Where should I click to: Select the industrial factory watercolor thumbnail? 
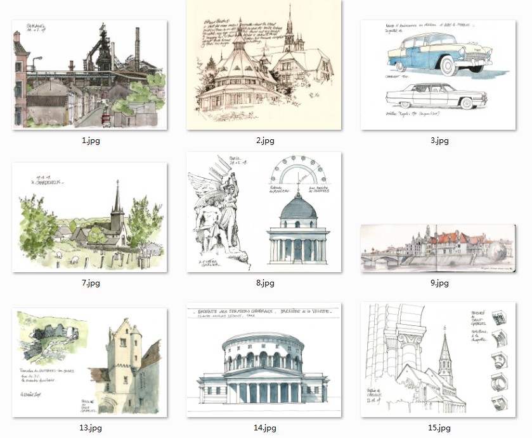click(x=89, y=75)
